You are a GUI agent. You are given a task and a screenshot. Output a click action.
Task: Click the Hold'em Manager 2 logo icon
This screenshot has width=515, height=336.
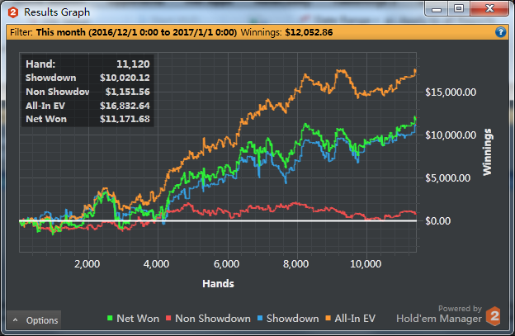[x=494, y=315]
